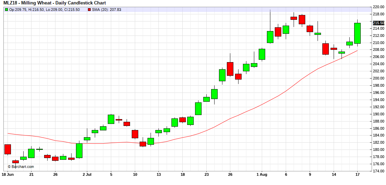386x185 pixels.
Task: Click the 18 Jun date axis label
Action: 8,174
